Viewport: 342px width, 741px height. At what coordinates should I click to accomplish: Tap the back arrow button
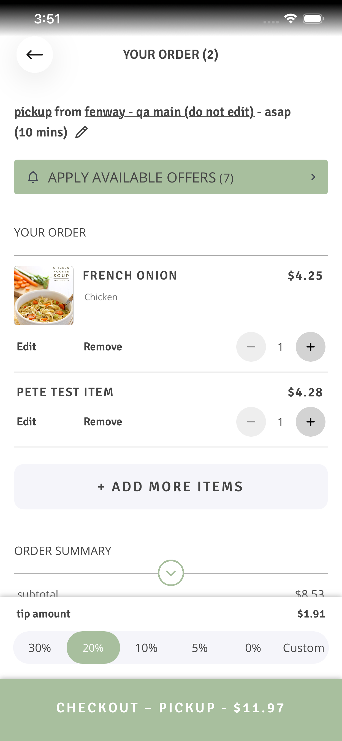click(x=34, y=54)
